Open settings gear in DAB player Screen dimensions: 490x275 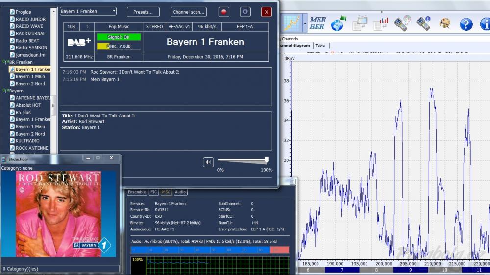click(x=245, y=12)
